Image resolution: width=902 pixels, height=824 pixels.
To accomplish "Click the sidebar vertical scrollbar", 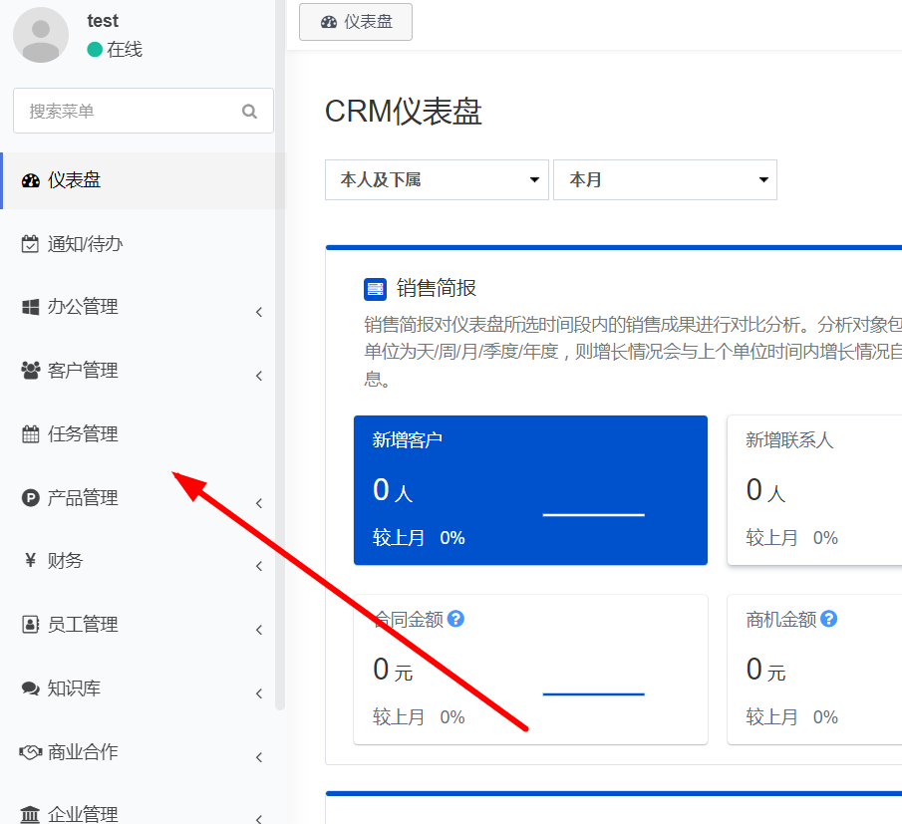I will pos(280,355).
